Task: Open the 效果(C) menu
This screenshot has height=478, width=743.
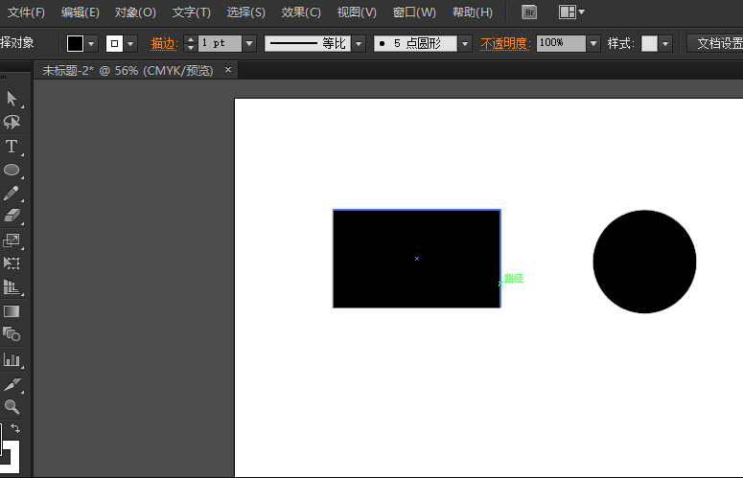Action: click(x=301, y=12)
